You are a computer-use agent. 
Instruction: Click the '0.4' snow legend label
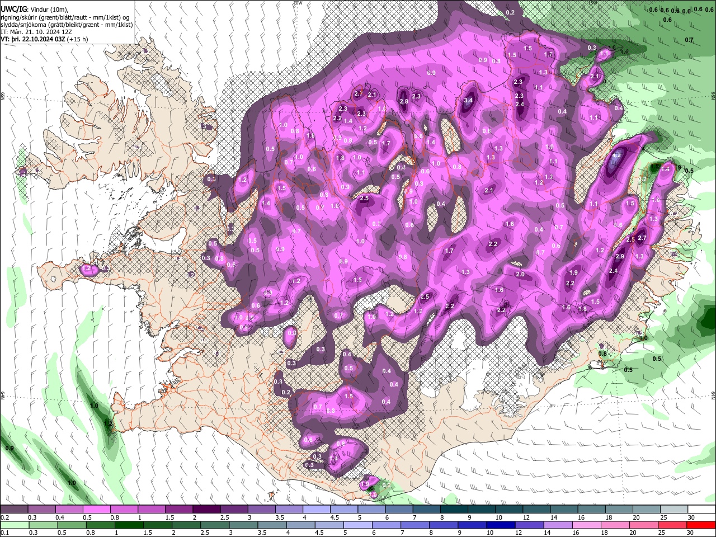click(59, 517)
